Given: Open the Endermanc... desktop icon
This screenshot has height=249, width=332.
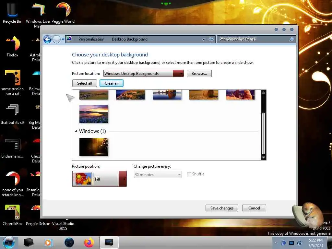Looking at the screenshot, I should pos(12,148).
